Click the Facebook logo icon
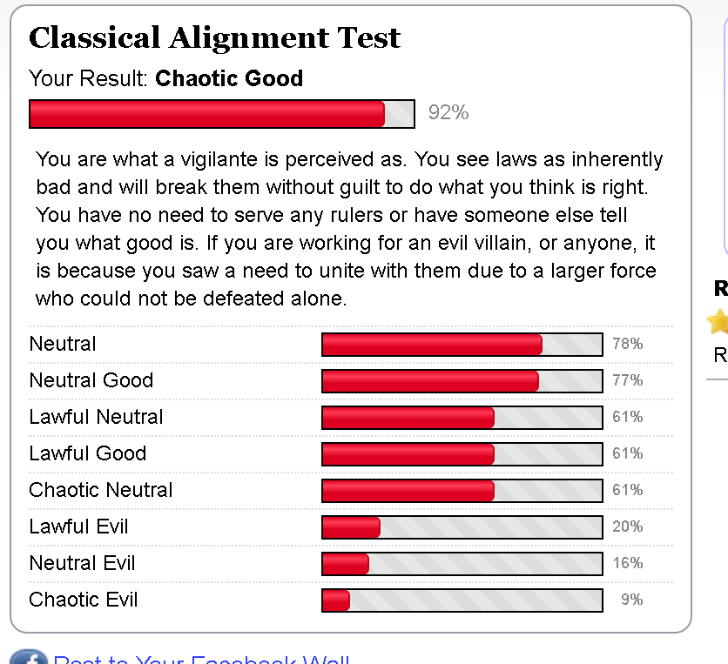 [x=28, y=657]
